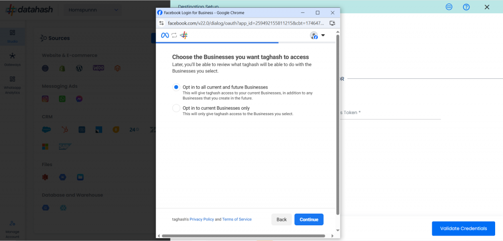Click the datahash logo
This screenshot has height=241, width=503.
[x=29, y=10]
